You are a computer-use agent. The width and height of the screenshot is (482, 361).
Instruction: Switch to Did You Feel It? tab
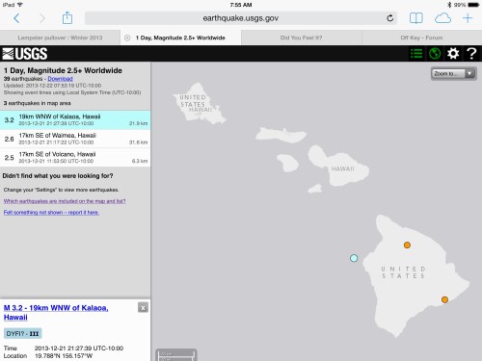tap(301, 38)
